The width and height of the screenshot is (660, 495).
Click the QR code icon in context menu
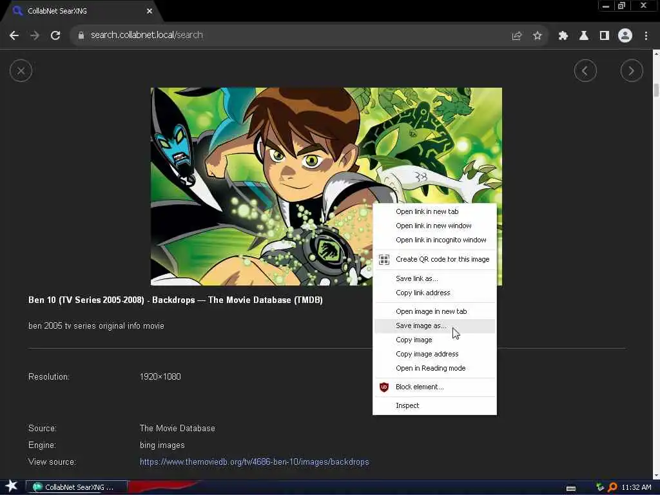tap(384, 259)
